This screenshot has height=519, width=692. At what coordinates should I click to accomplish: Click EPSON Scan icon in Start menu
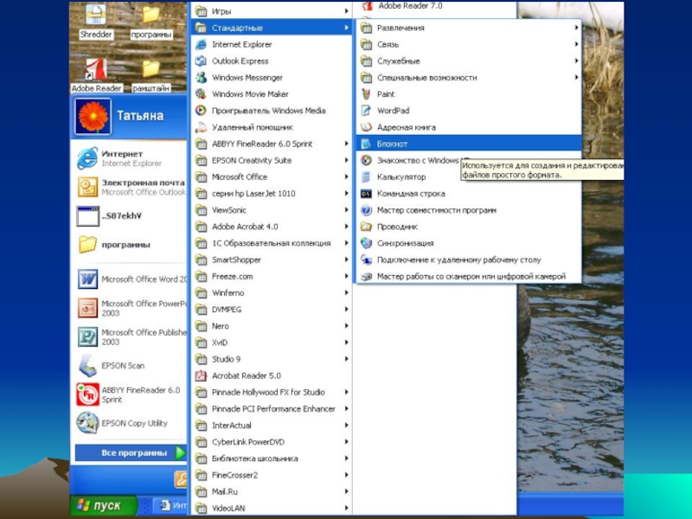click(87, 365)
